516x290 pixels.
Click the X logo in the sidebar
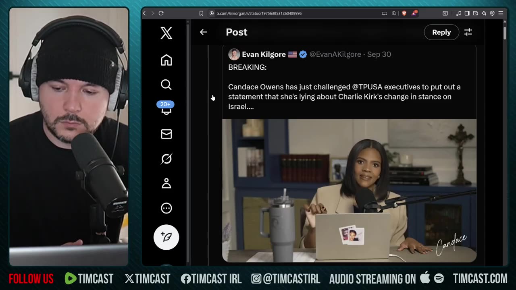pyautogui.click(x=166, y=33)
